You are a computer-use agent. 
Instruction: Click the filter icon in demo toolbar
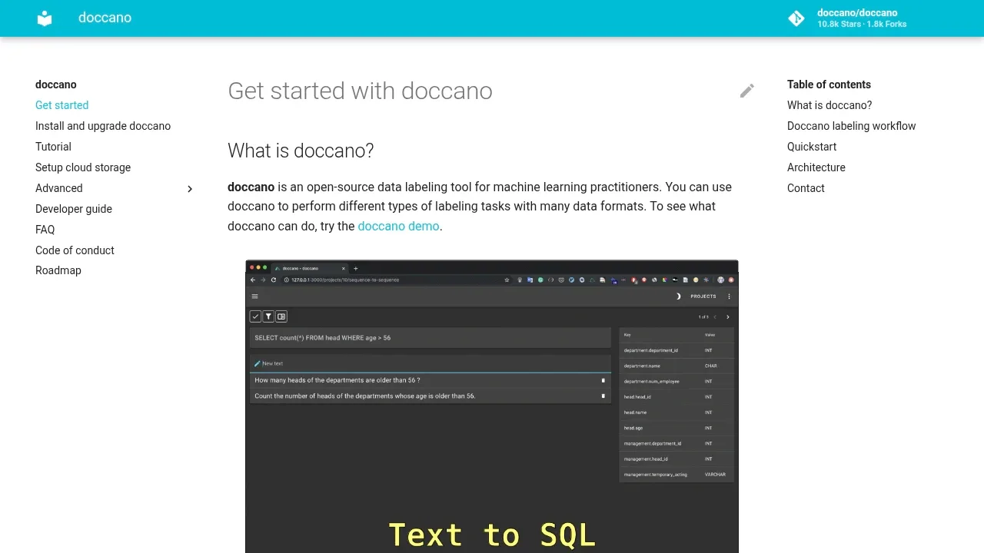[x=268, y=316]
